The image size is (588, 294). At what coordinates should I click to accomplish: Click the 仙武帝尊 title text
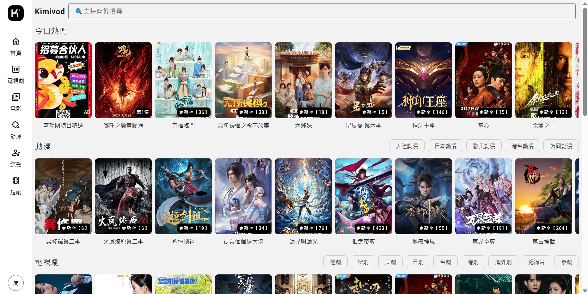point(364,242)
